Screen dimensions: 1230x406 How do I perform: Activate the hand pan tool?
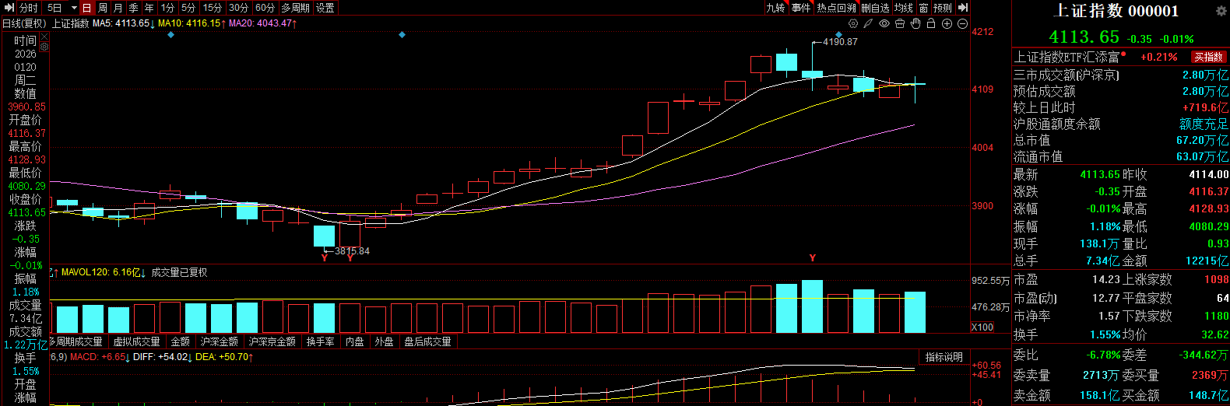click(x=915, y=24)
